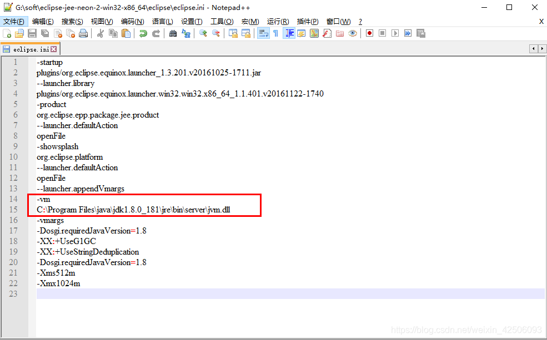
Task: Open a new document in Notepad++
Action: 7,33
